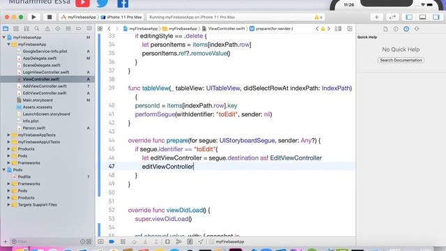Toggle source-control status filter in navigator
Viewport: 446px width, 251px height.
coord(89,242)
